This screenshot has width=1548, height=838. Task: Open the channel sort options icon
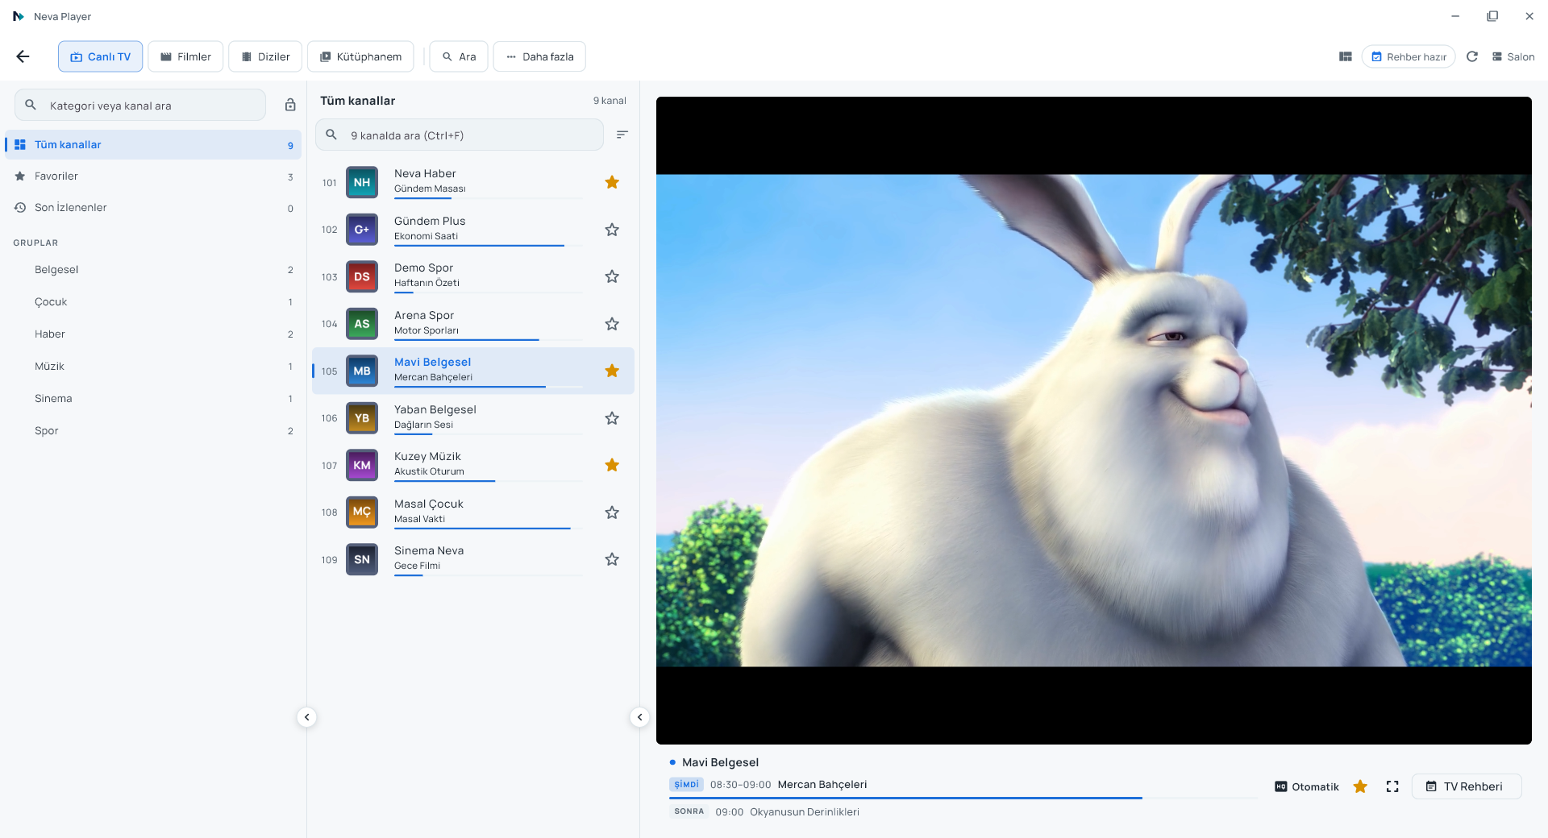tap(622, 135)
